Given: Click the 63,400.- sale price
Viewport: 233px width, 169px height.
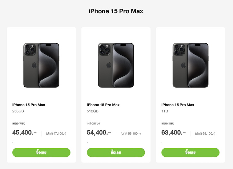Looking at the screenshot, I should [x=174, y=133].
